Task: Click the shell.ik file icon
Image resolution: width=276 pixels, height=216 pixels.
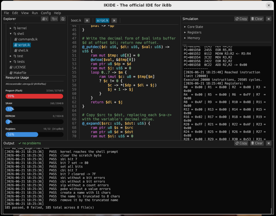Action: 16,50
